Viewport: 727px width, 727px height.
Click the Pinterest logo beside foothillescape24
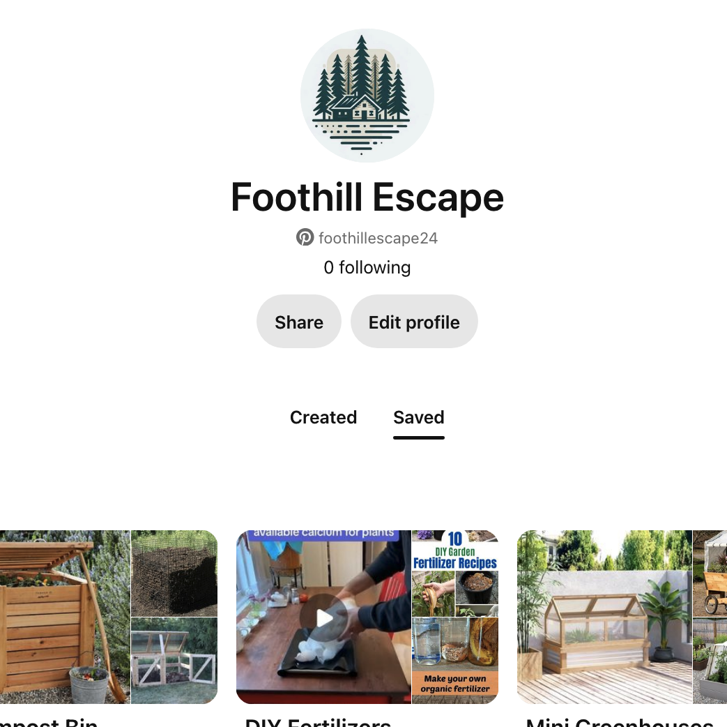click(305, 237)
